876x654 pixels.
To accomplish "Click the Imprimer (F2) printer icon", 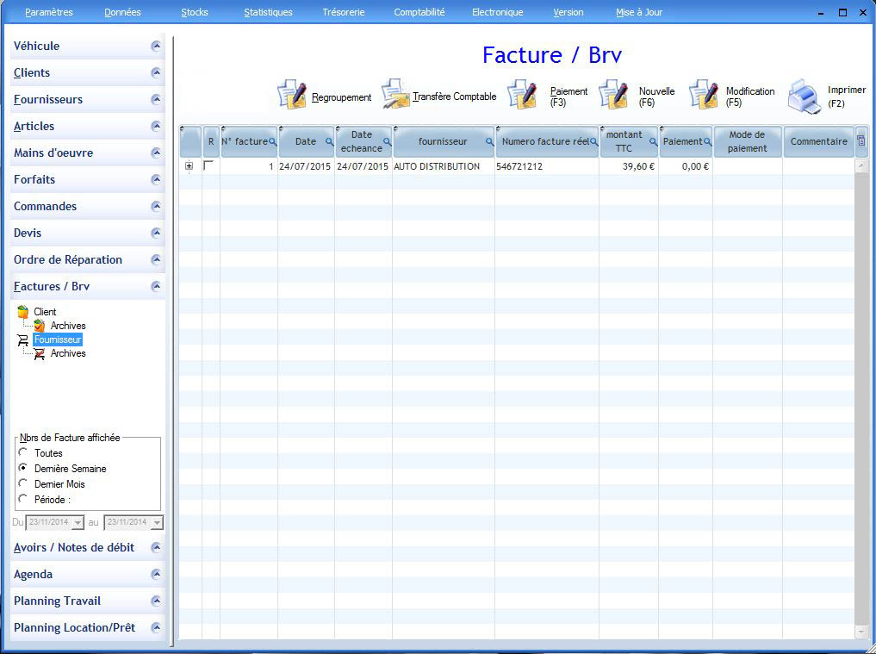I will click(805, 97).
